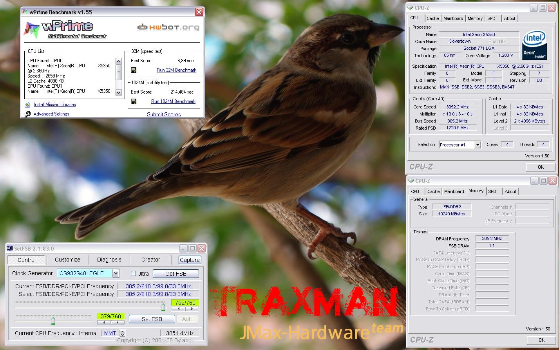The image size is (559, 350).
Task: Click the Submit Scores link
Action: point(164,114)
